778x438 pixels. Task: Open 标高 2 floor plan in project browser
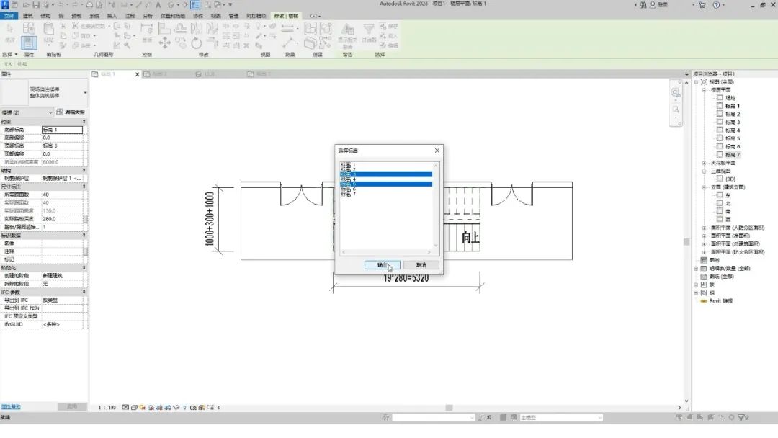[x=733, y=114]
